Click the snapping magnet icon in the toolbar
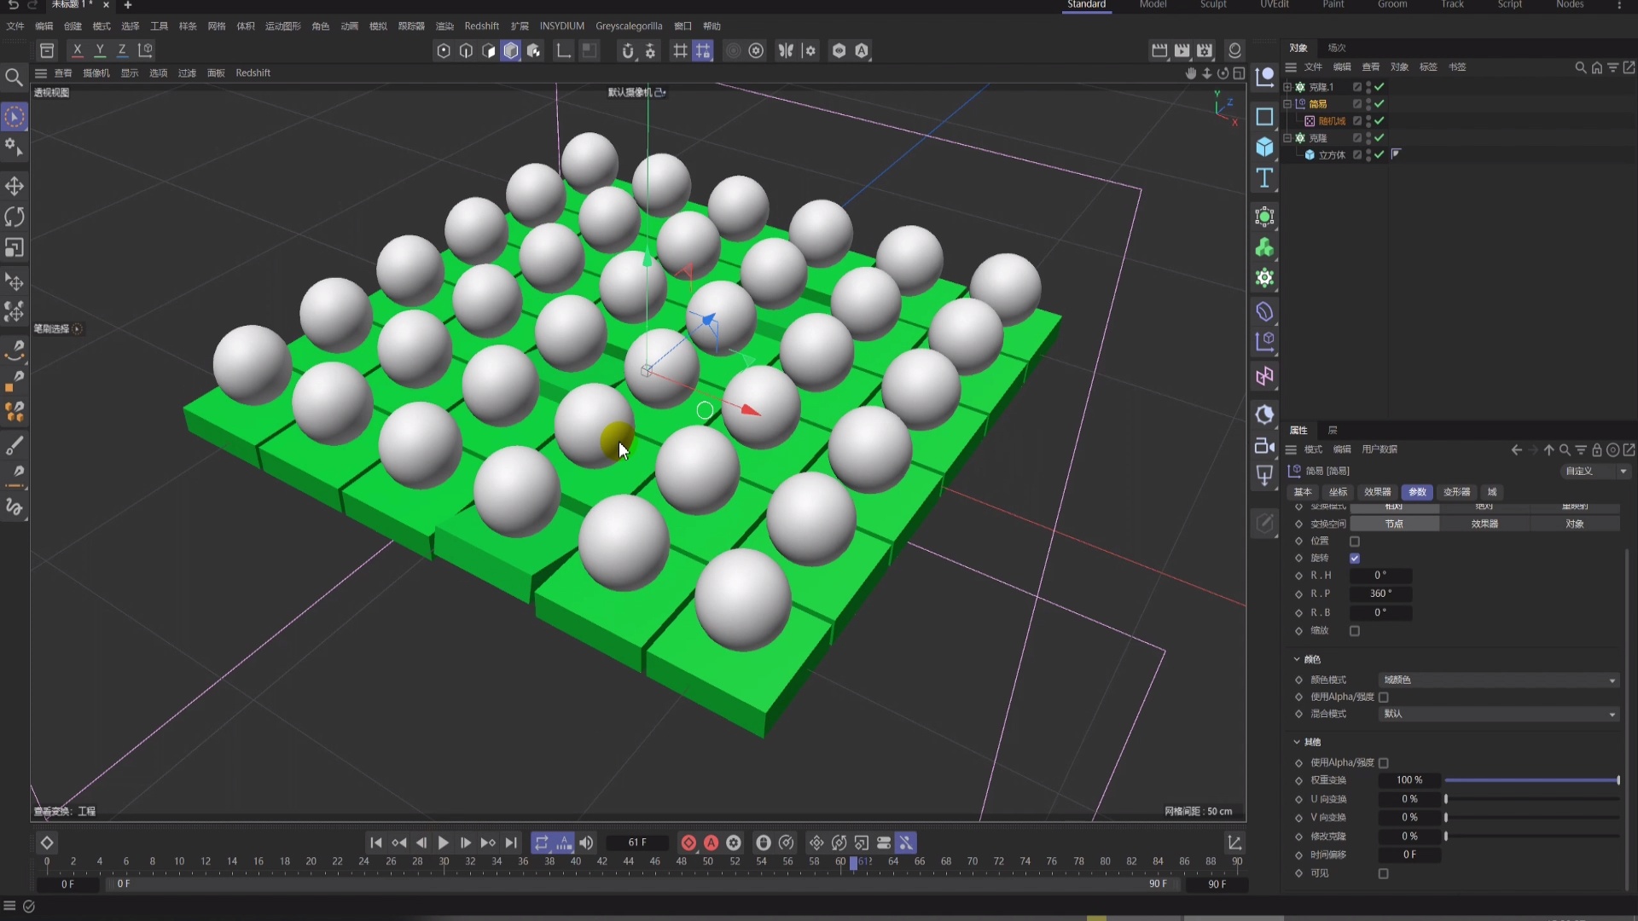 [x=627, y=50]
